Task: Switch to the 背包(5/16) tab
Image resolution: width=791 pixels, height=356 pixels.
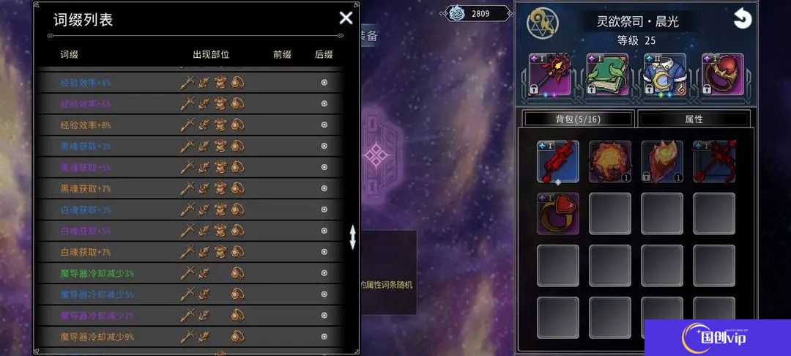Action: tap(578, 119)
